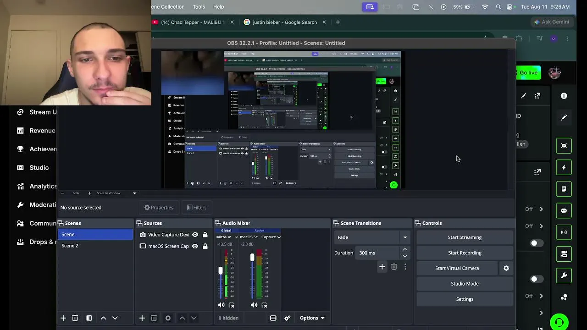Move the selected source down

pos(194,318)
